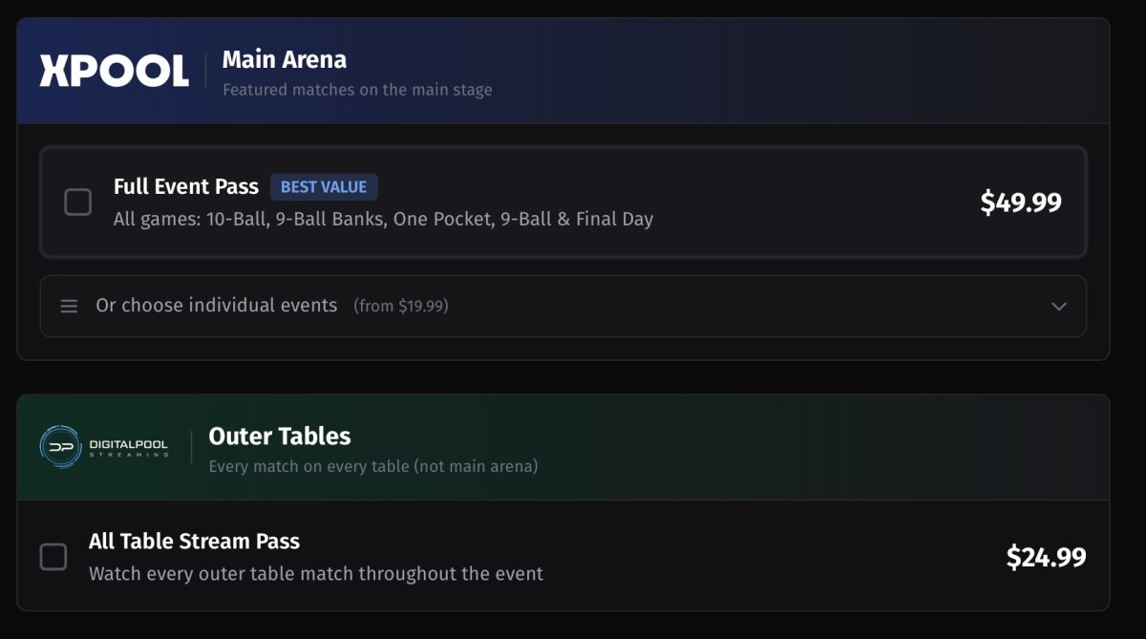1146x639 pixels.
Task: Tick the Full Event Pass checkbox
Action: pos(77,202)
